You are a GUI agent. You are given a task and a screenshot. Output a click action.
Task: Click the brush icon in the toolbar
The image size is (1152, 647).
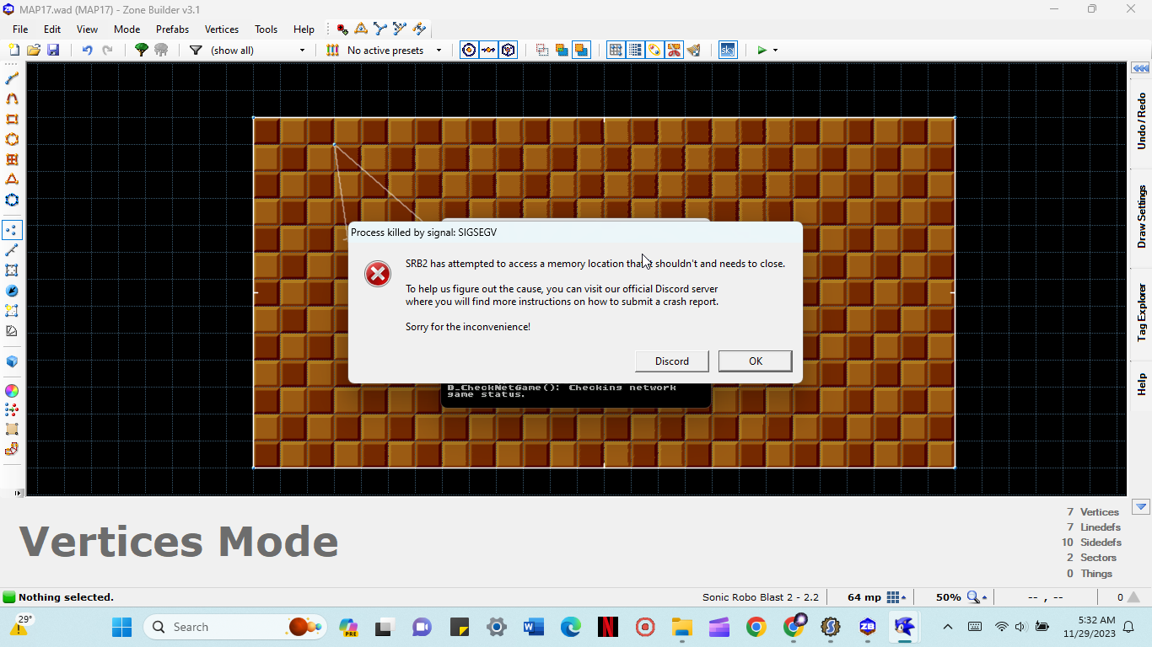click(693, 51)
